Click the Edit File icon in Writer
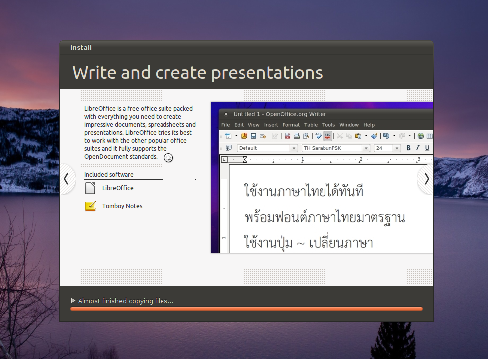The width and height of the screenshot is (488, 359). (x=275, y=136)
